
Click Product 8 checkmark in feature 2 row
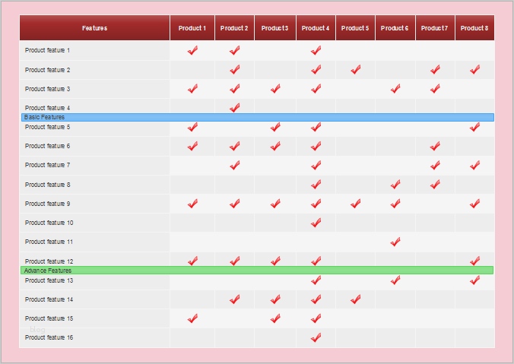click(474, 69)
